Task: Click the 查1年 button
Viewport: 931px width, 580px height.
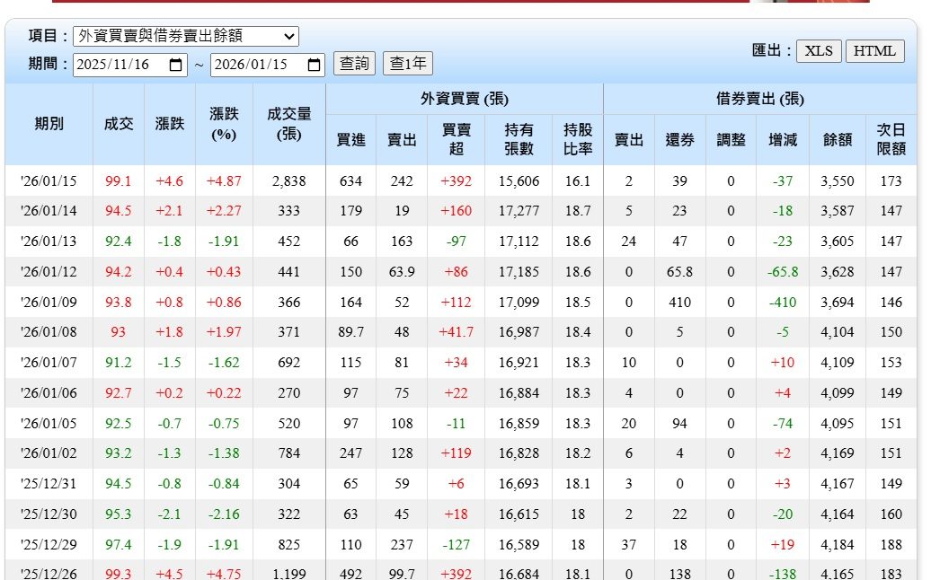Action: [x=408, y=64]
